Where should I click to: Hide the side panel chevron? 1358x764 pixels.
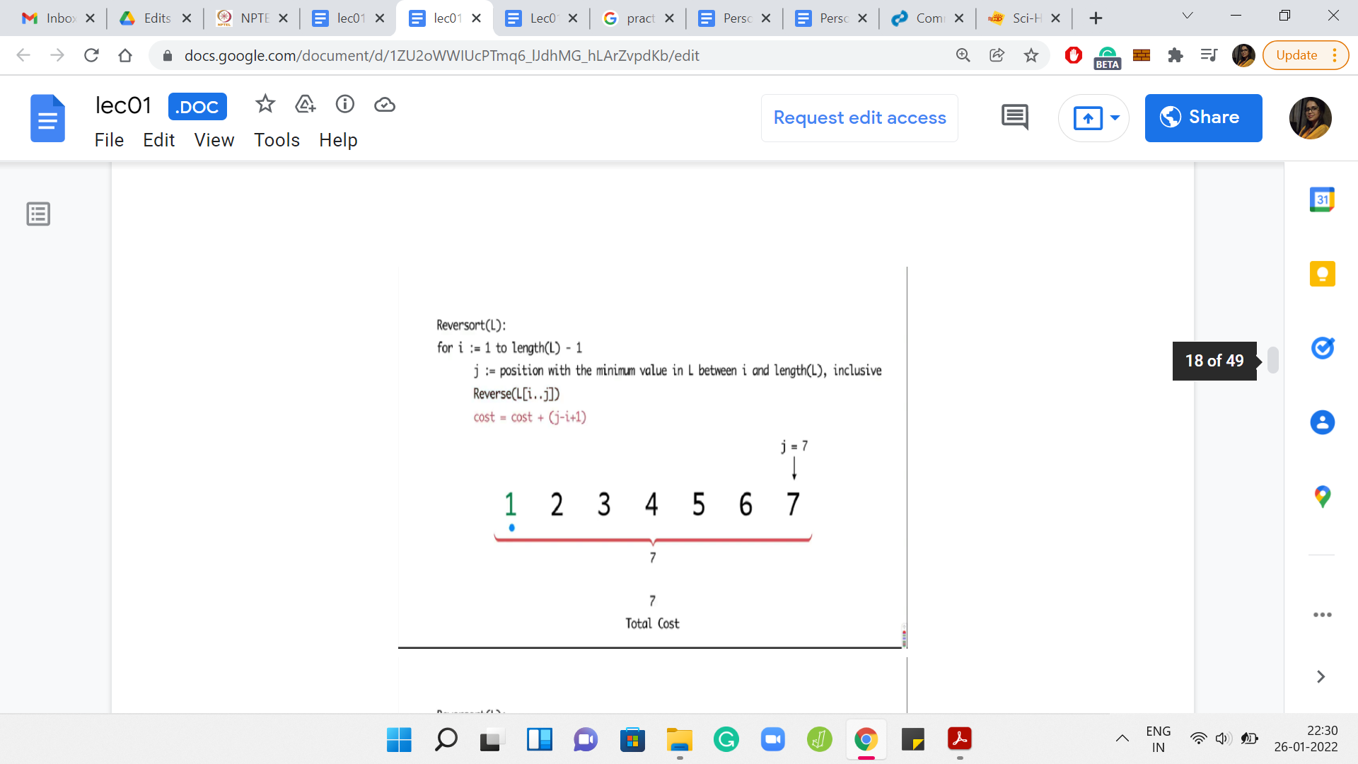tap(1321, 677)
